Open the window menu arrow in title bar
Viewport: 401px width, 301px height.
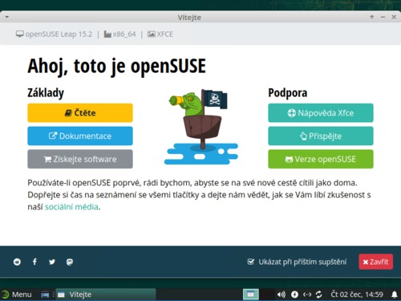pos(7,17)
